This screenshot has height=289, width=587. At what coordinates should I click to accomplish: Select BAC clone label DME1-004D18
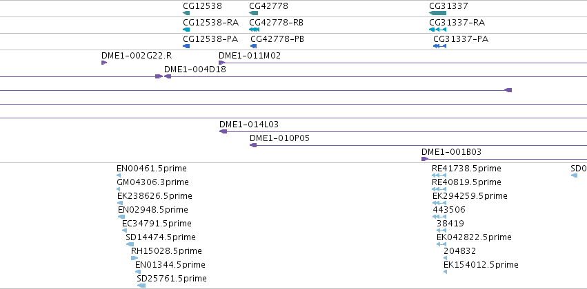tap(195, 69)
